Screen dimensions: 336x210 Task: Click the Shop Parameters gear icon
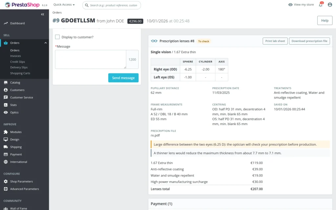coord(6,181)
